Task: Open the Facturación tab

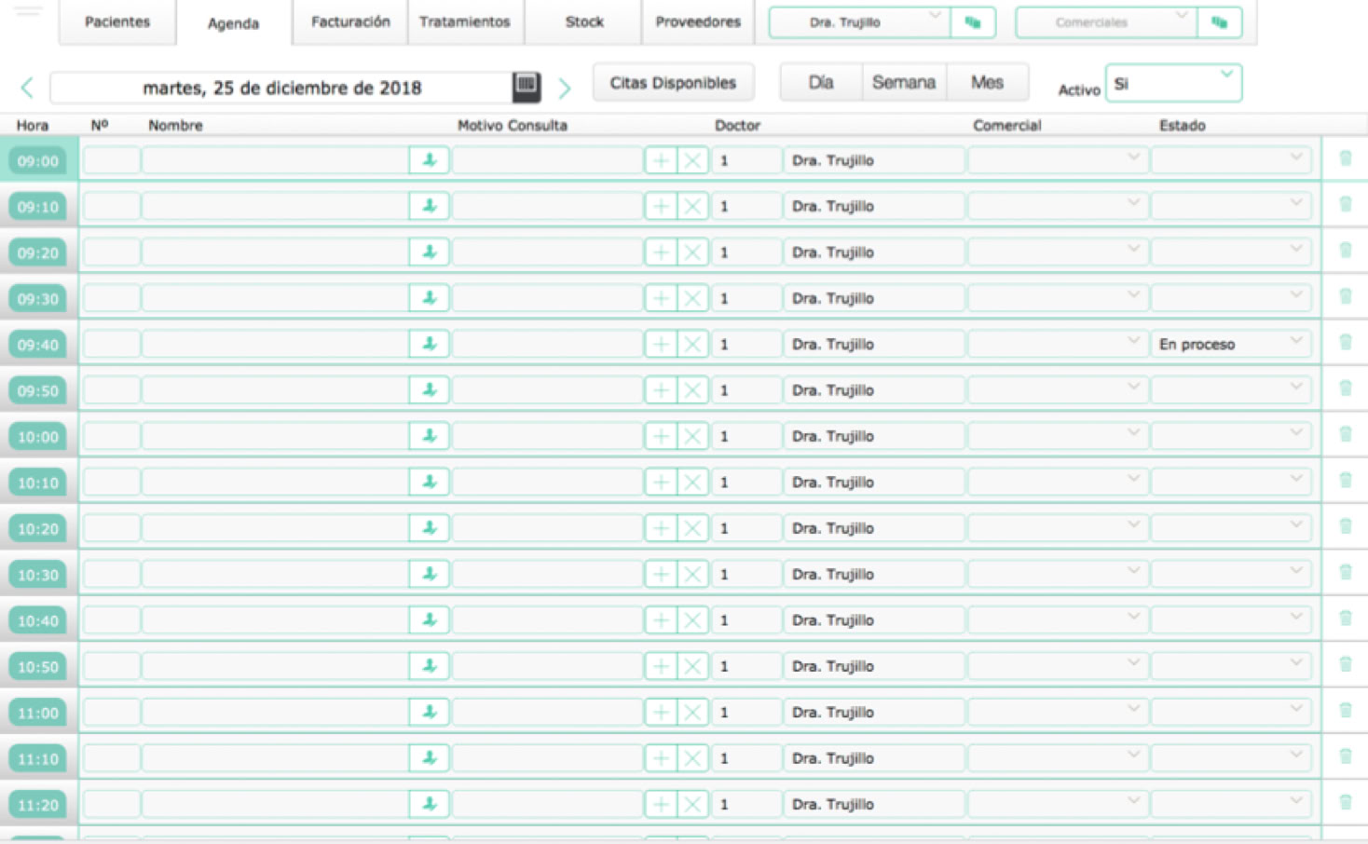Action: tap(350, 22)
